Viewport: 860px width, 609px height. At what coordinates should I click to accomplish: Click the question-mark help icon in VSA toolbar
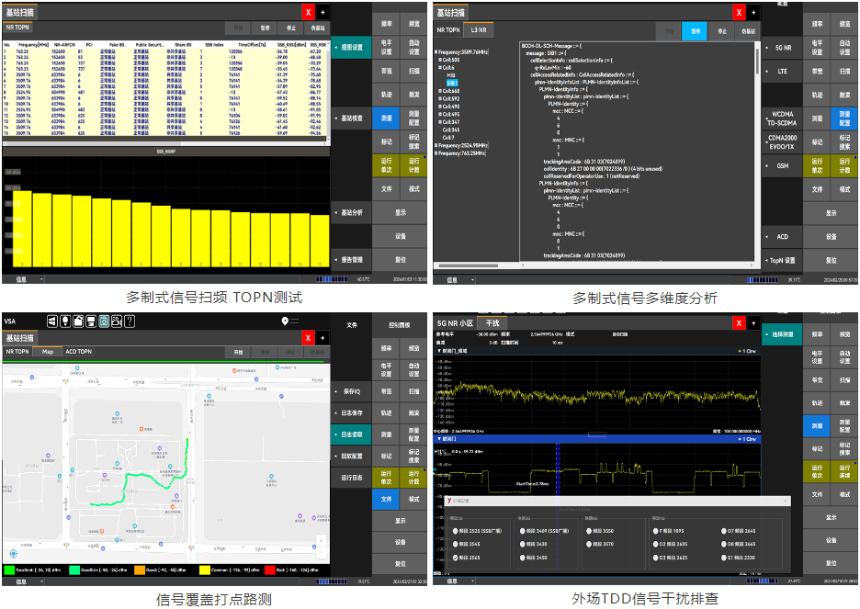coord(130,321)
